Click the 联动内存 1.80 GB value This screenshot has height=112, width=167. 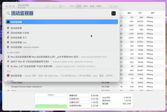pos(127,101)
